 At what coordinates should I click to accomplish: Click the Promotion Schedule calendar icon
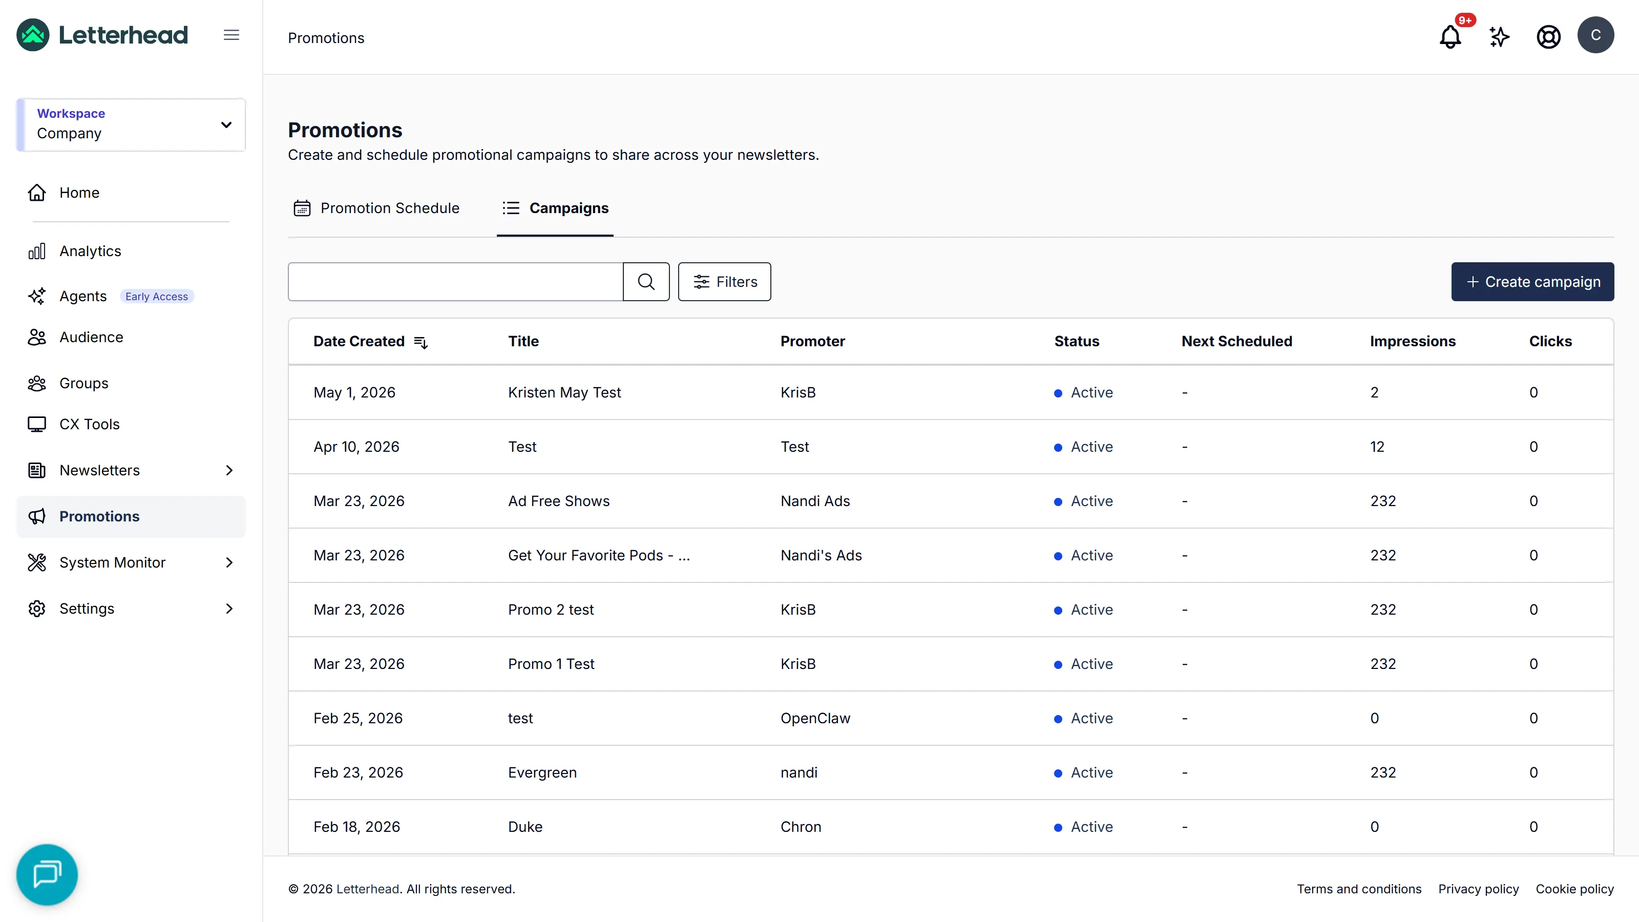point(302,208)
